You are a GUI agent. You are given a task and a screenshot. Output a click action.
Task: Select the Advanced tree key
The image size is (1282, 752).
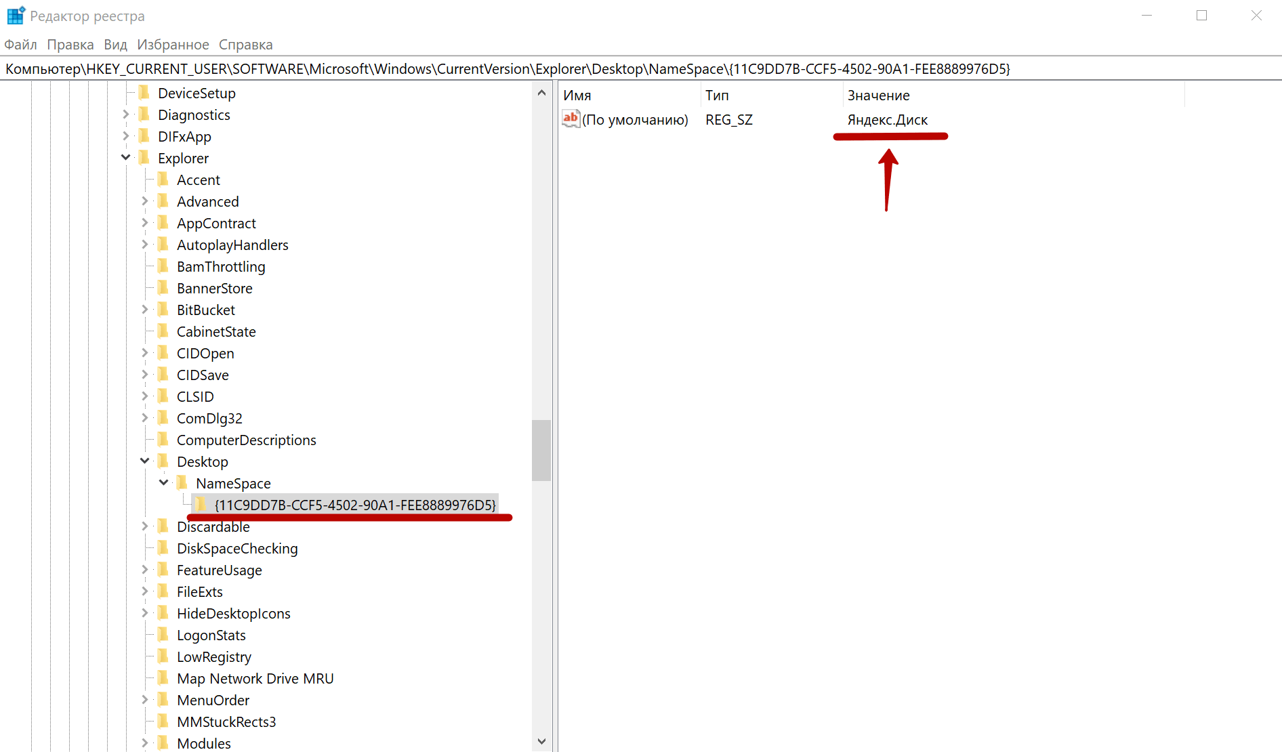pos(208,202)
